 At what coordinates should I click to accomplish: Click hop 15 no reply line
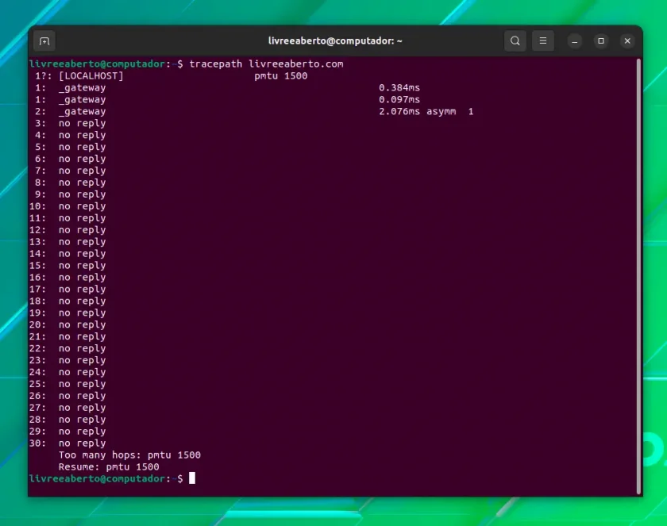coord(67,266)
